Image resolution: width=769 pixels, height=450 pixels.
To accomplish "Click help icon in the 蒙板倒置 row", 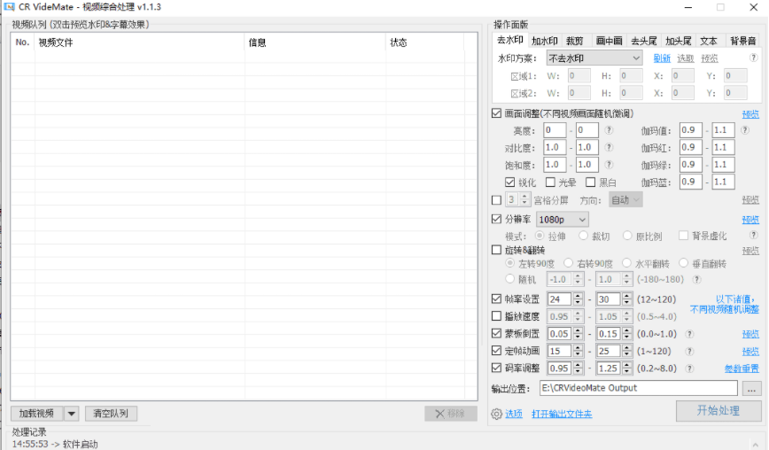I will 689,334.
